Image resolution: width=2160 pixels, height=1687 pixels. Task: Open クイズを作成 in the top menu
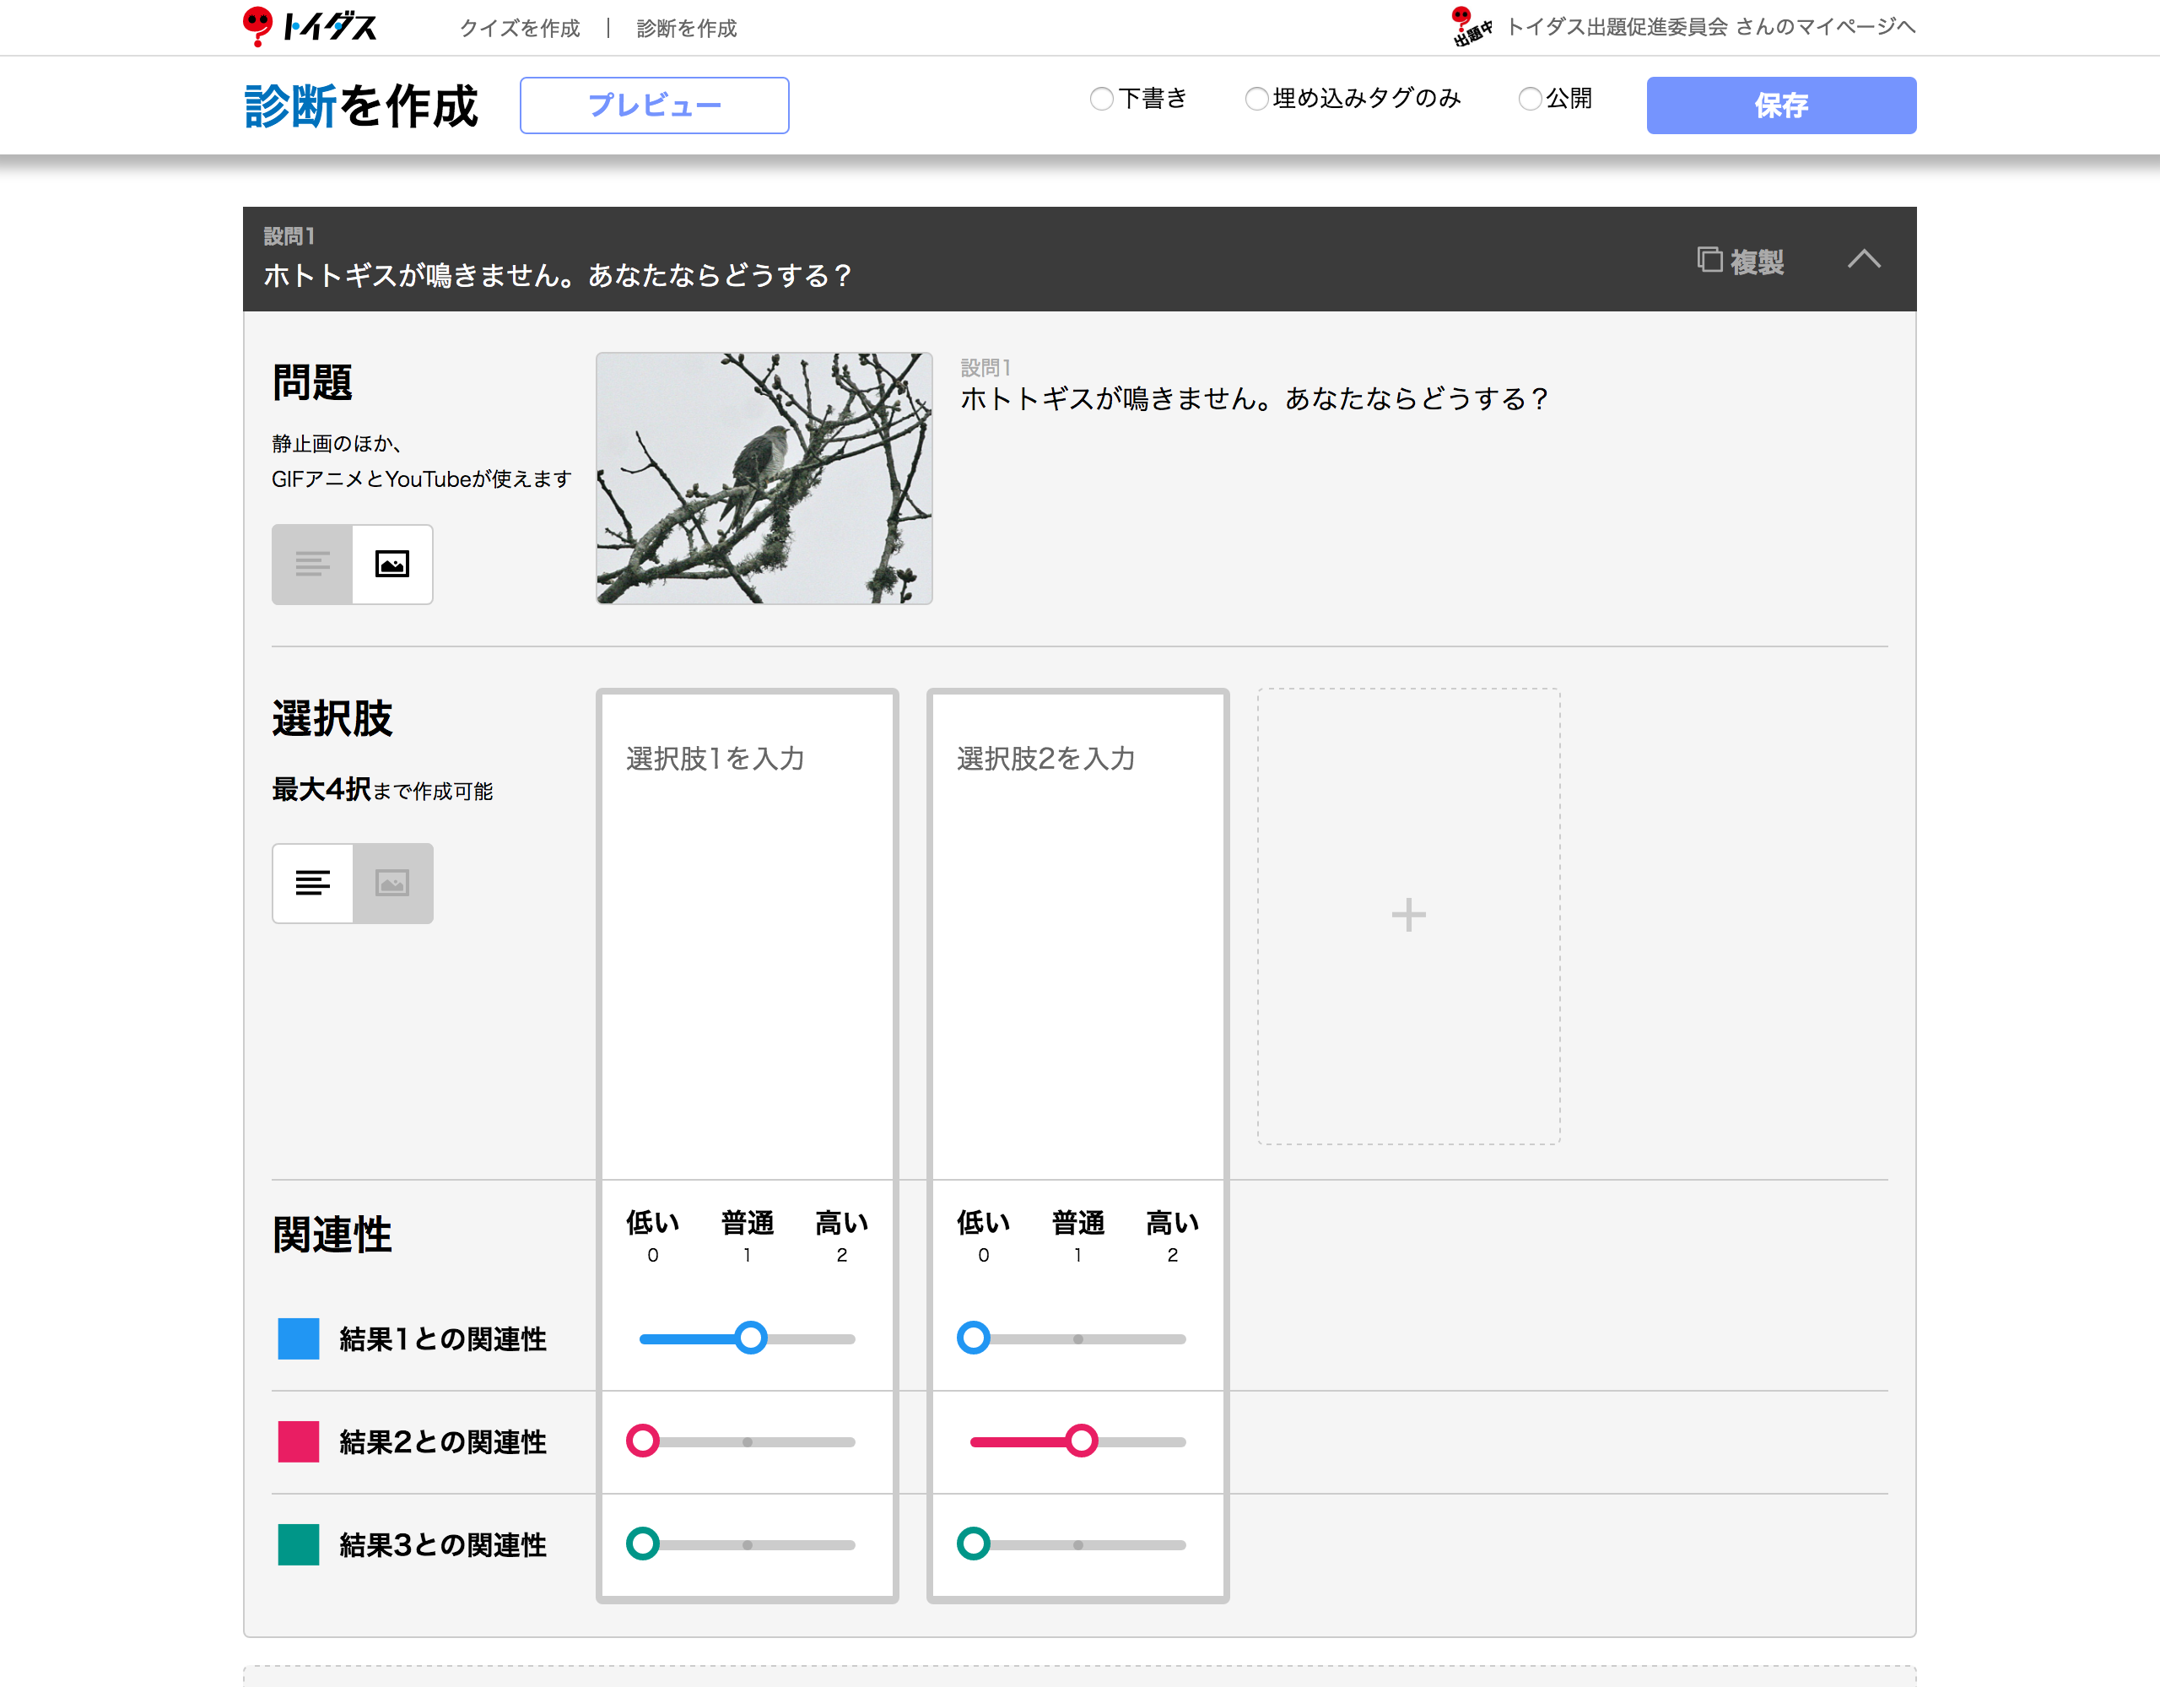click(x=521, y=28)
